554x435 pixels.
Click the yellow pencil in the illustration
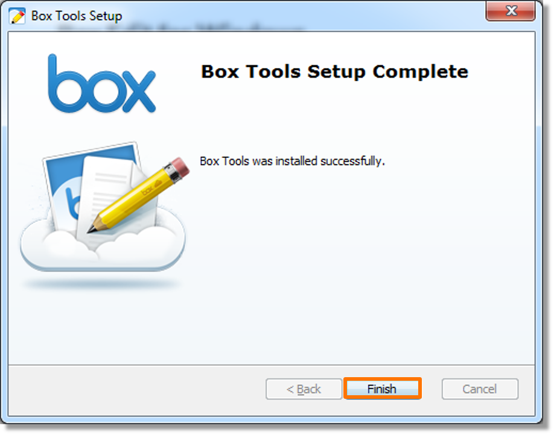pyautogui.click(x=139, y=195)
